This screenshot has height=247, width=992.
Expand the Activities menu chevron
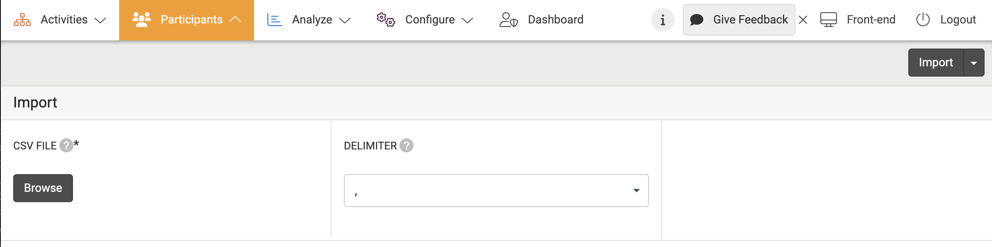click(x=100, y=20)
